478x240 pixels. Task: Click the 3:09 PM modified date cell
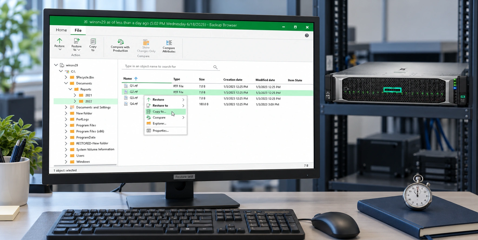pyautogui.click(x=268, y=104)
